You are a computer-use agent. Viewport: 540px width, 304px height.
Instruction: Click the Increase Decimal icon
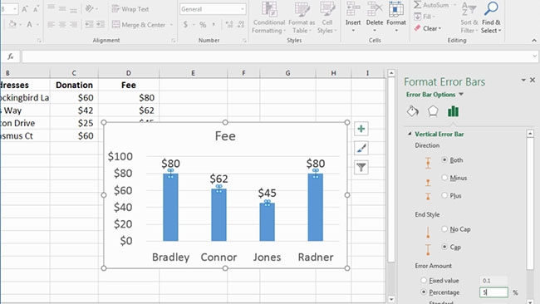(x=229, y=24)
